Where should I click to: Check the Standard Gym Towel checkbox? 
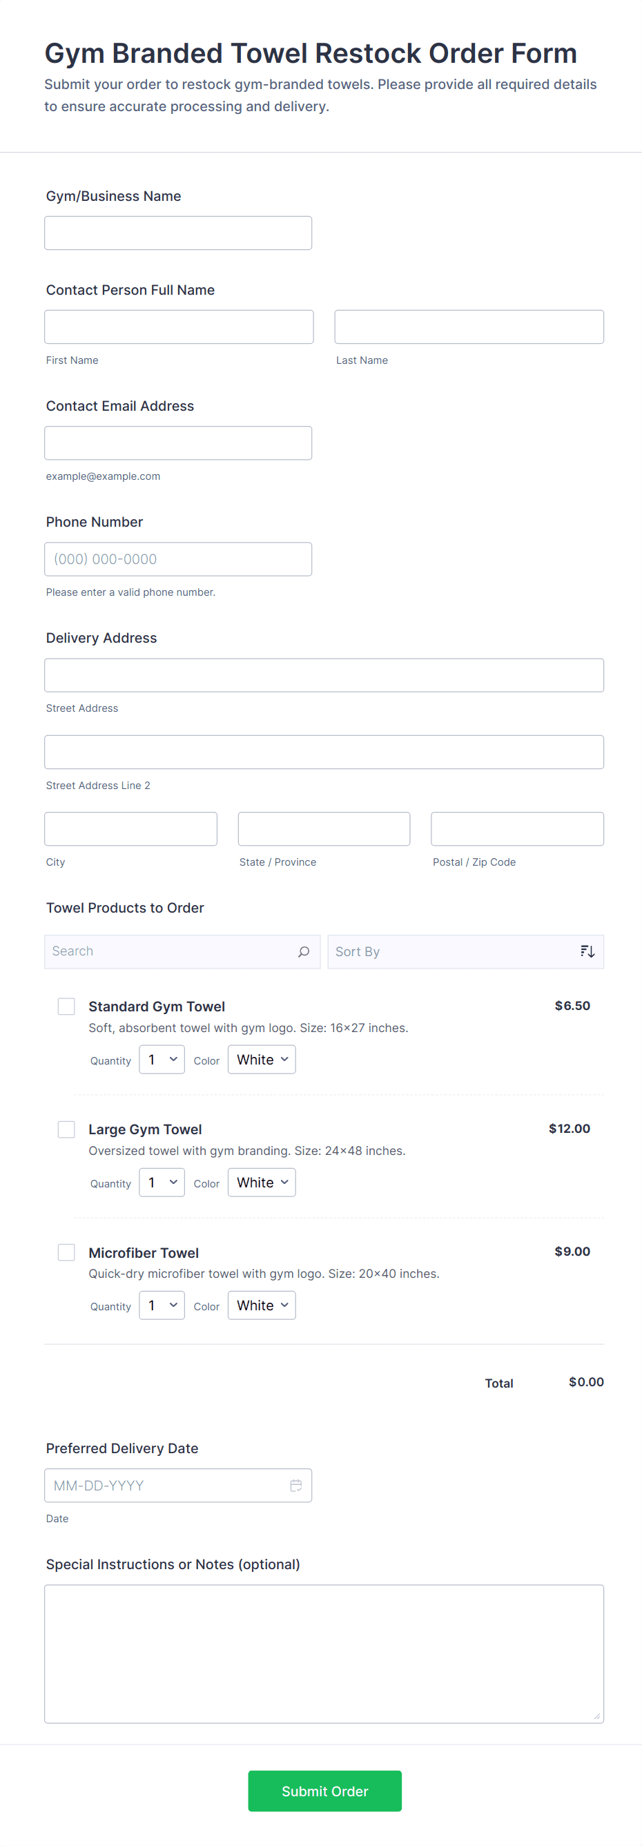coord(66,1006)
